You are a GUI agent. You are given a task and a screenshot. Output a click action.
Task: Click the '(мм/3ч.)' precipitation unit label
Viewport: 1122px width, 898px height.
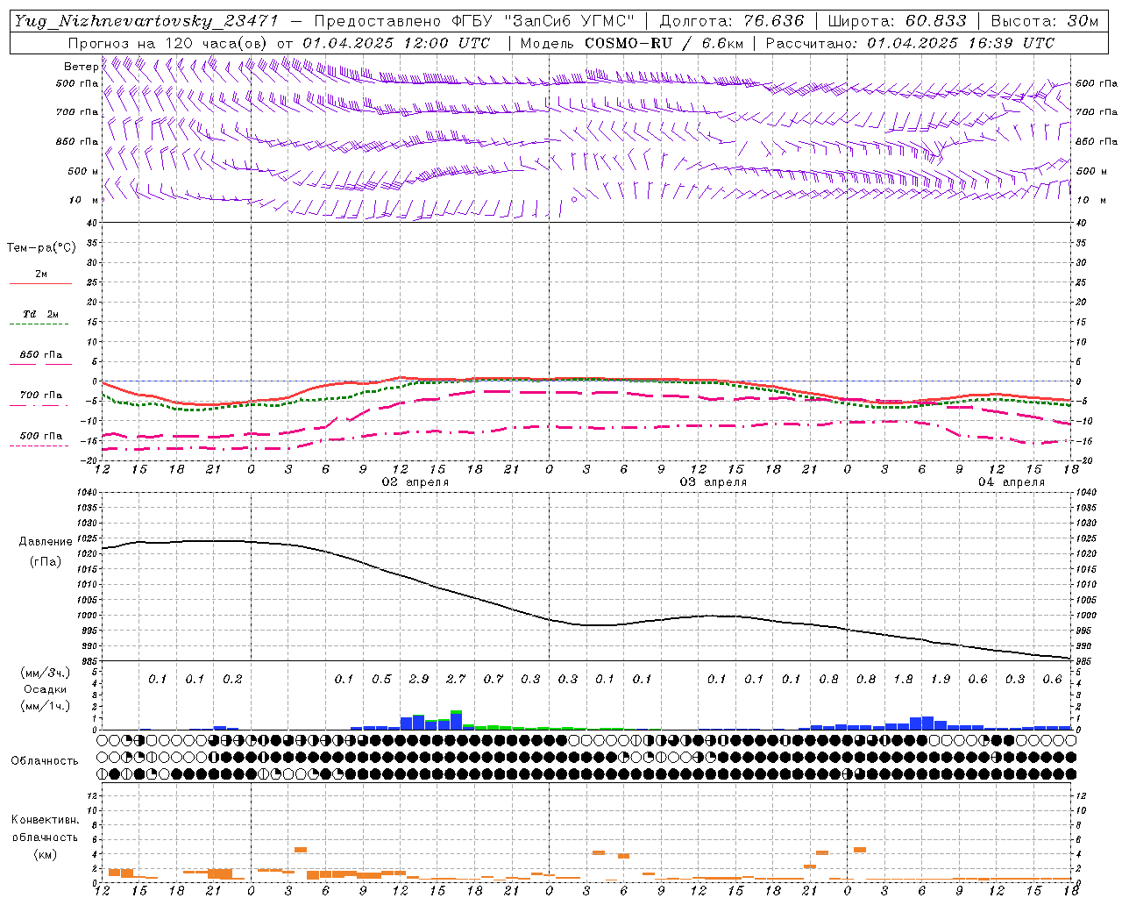click(46, 673)
